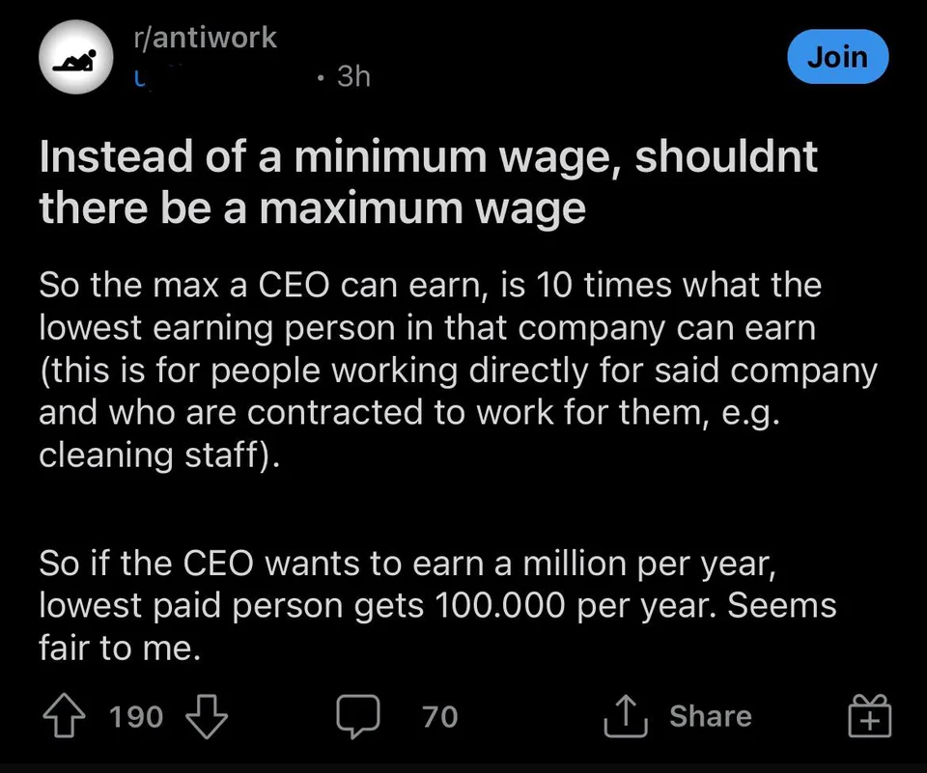
Task: Click the 190 vote score
Action: (x=136, y=717)
